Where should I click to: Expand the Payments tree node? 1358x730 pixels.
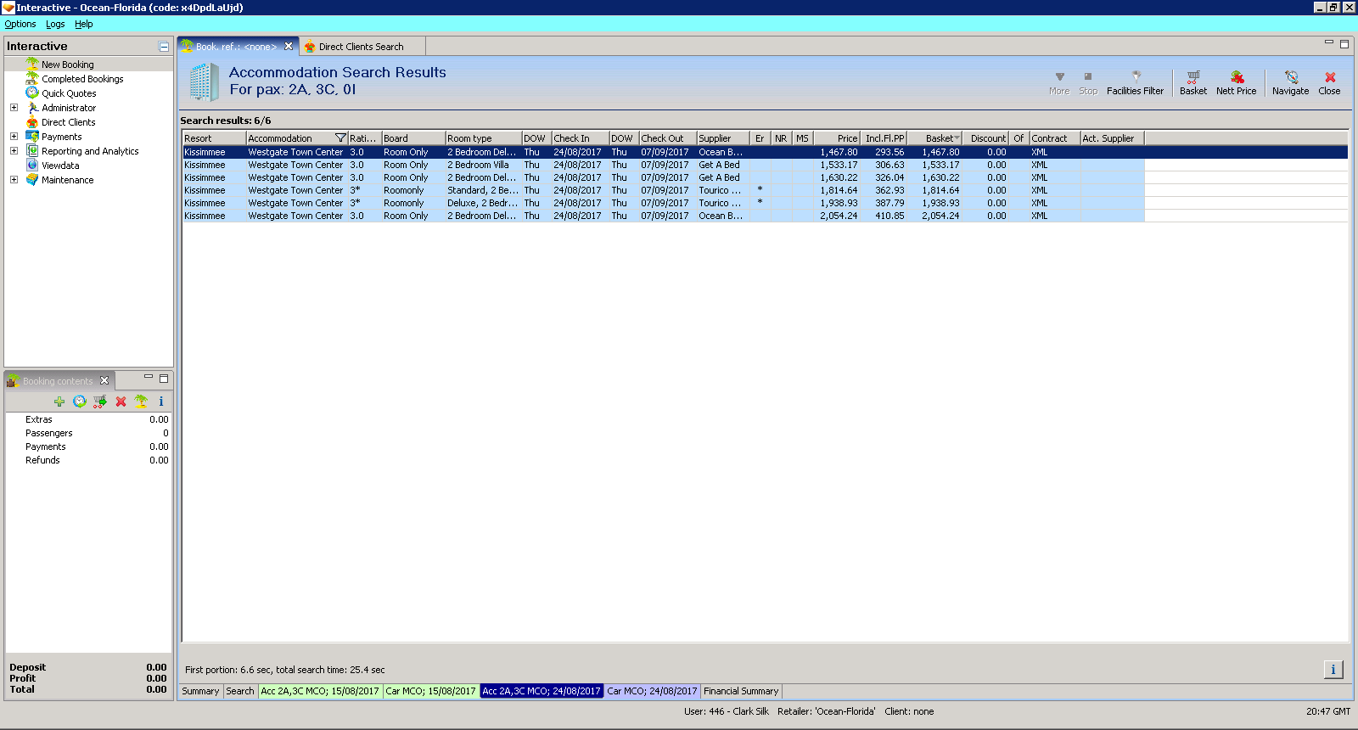pyautogui.click(x=14, y=137)
